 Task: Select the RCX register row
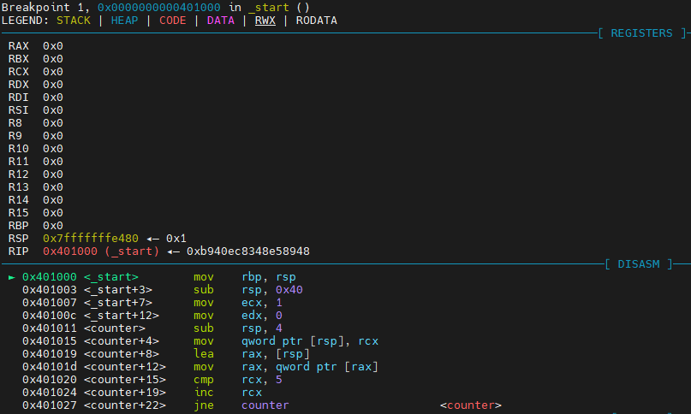pos(36,71)
